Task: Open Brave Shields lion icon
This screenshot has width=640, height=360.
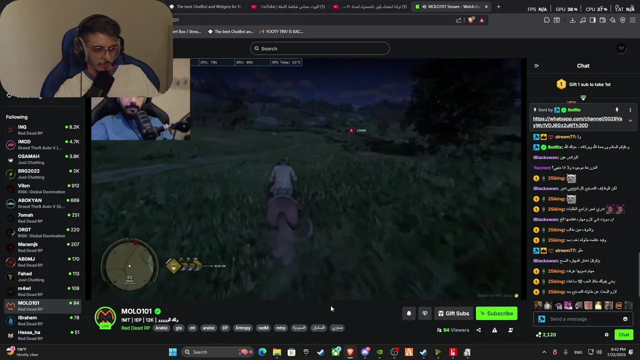Action: 471,20
